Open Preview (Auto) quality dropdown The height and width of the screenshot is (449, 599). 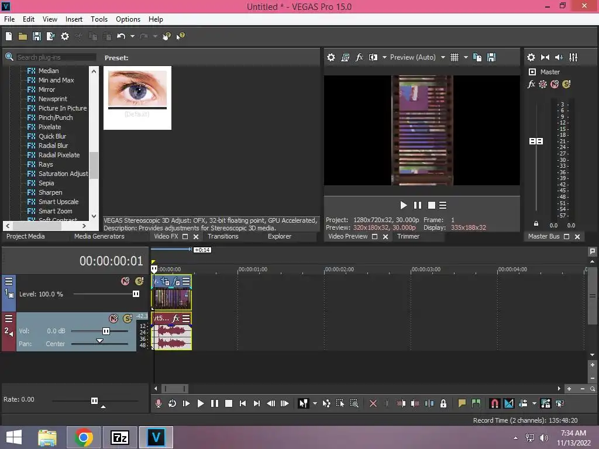(443, 57)
